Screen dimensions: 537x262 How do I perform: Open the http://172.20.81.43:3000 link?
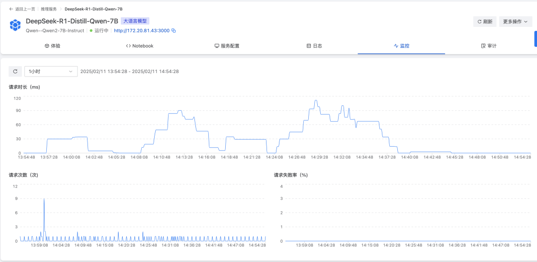coord(142,30)
